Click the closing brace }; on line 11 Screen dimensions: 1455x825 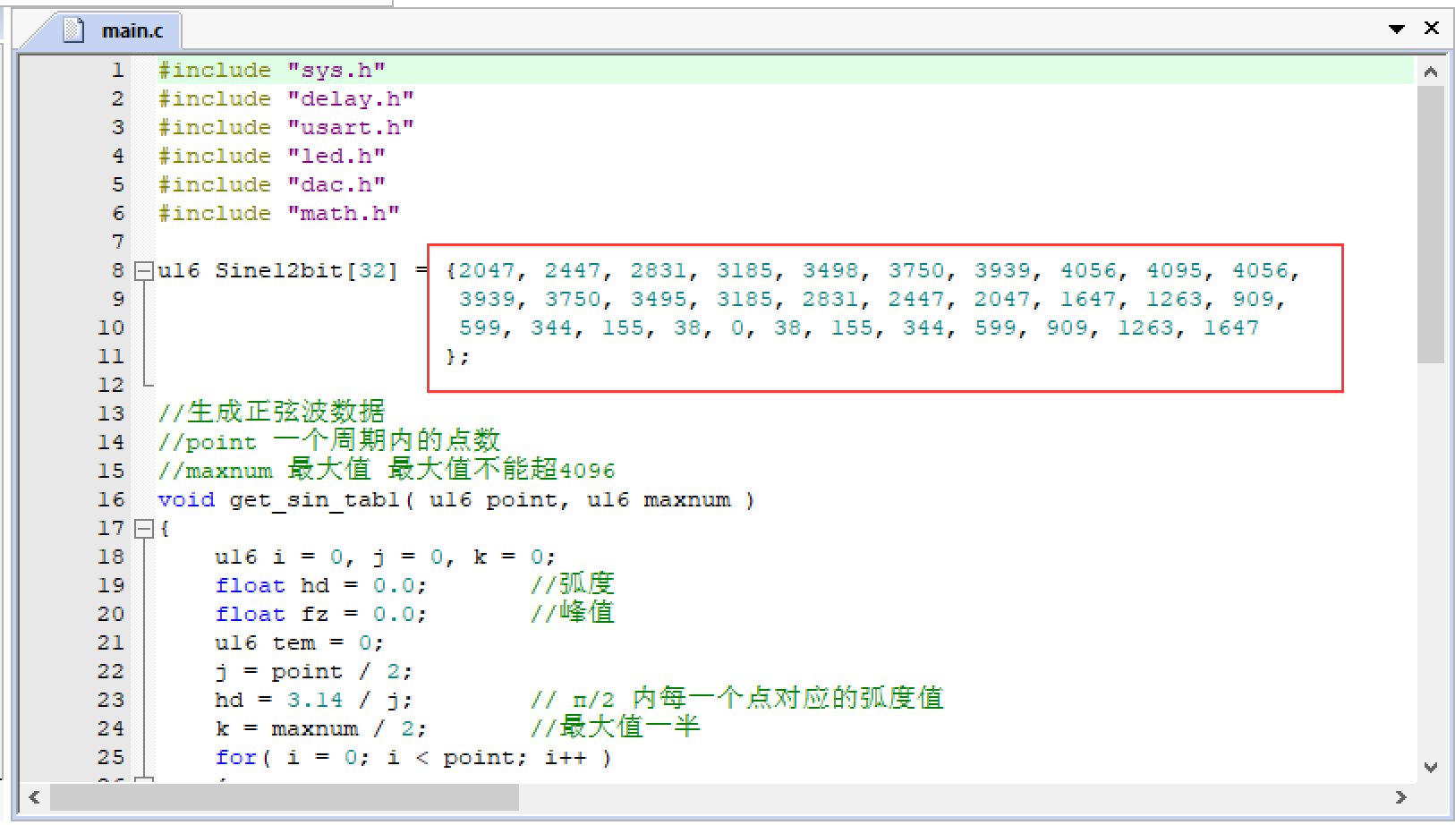[457, 356]
